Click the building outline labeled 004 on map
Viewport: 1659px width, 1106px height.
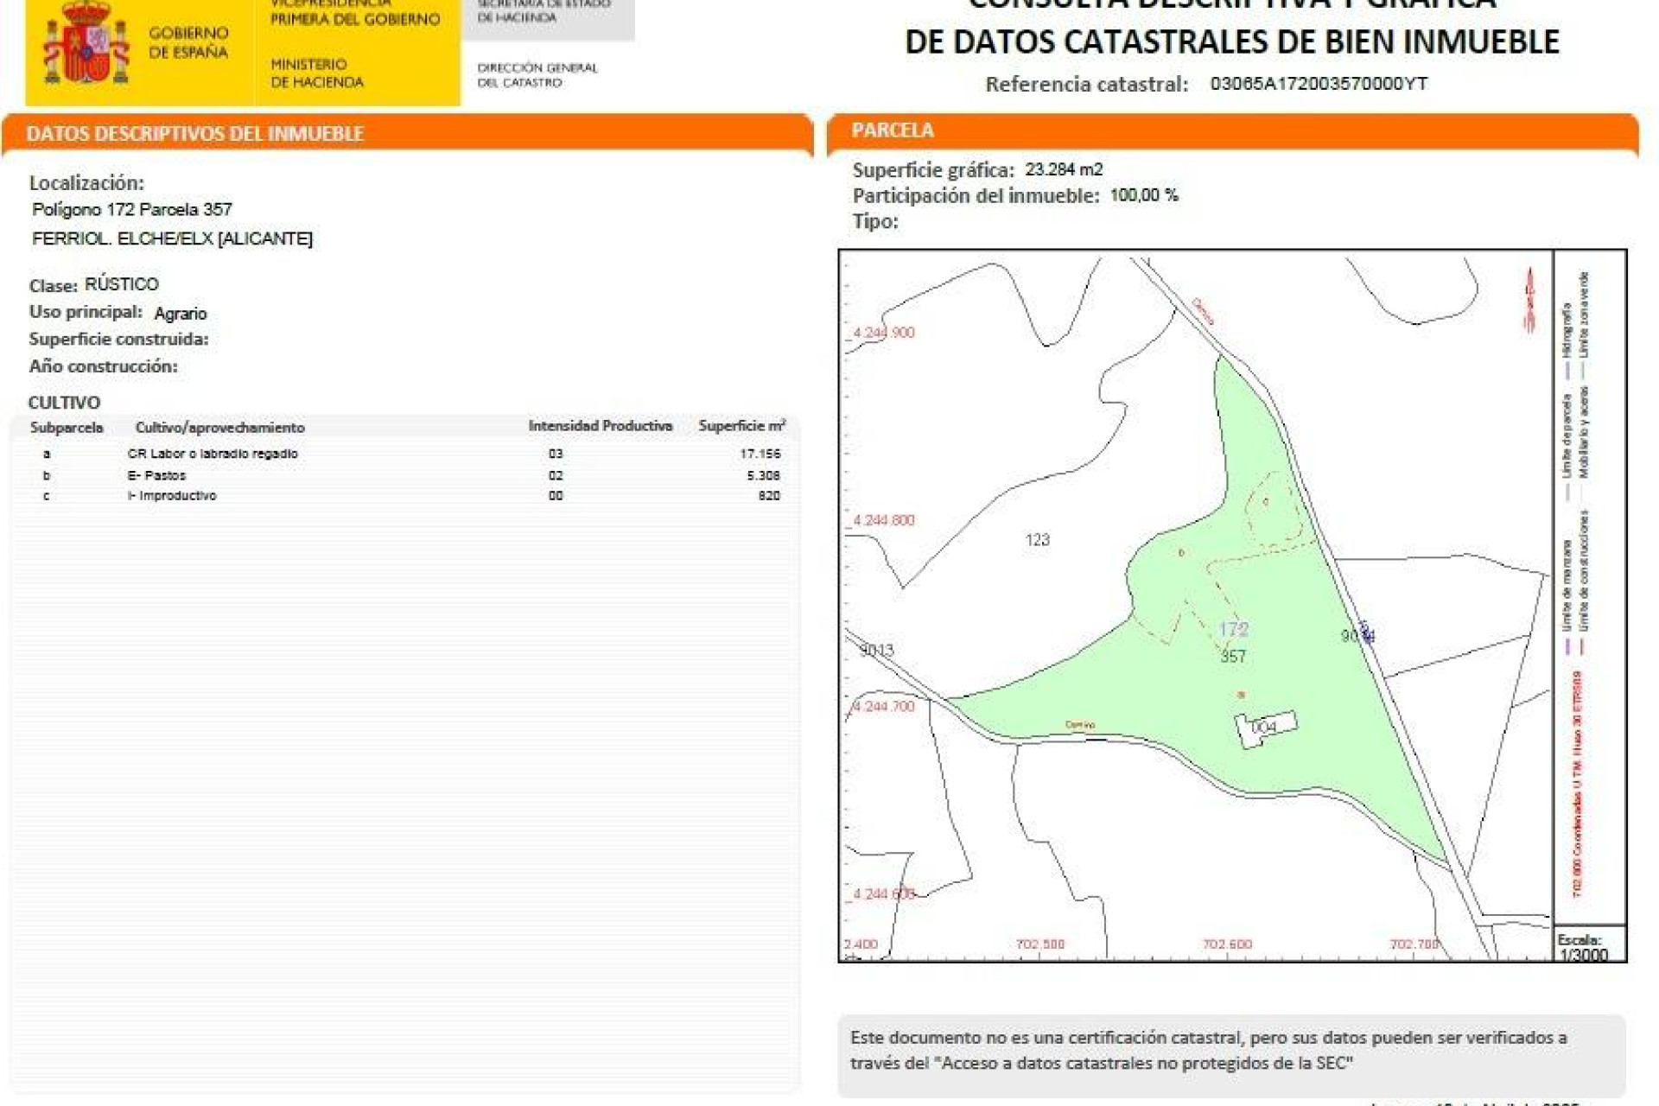click(x=1266, y=728)
